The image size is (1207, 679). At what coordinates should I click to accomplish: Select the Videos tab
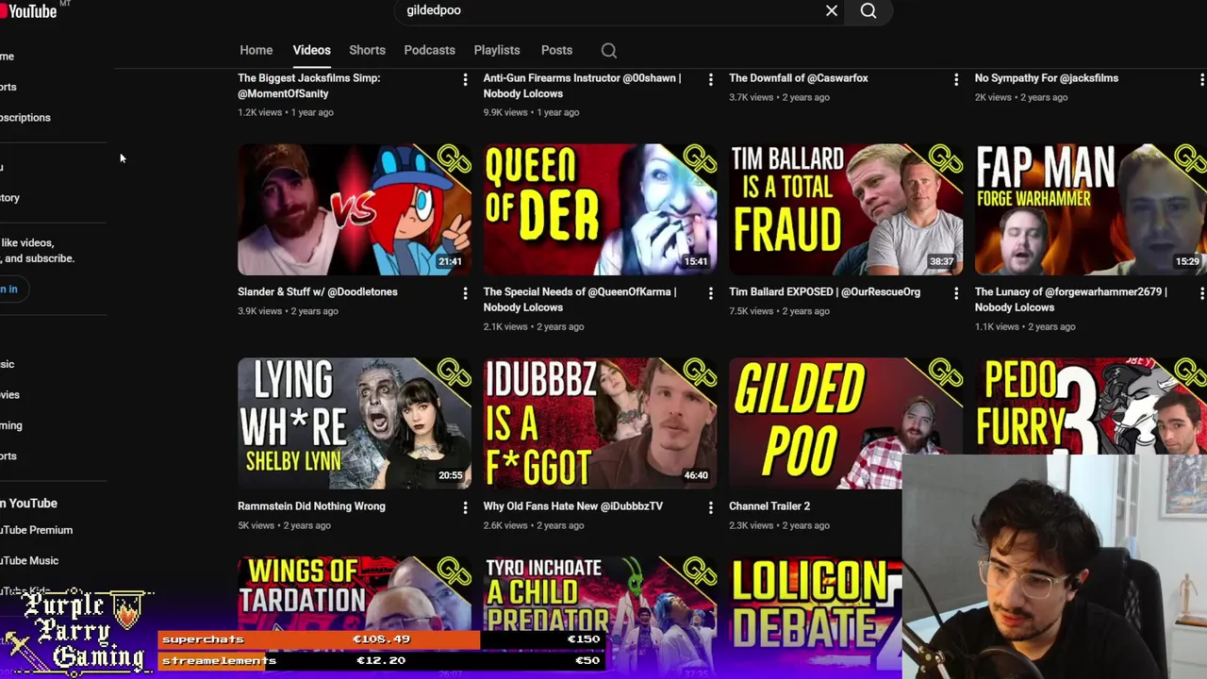point(311,50)
